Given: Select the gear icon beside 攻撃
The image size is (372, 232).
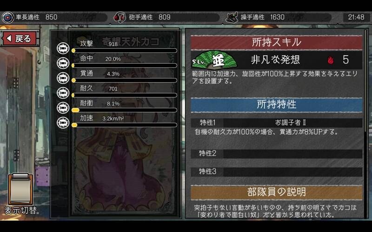Looking at the screenshot, I should [x=63, y=48].
